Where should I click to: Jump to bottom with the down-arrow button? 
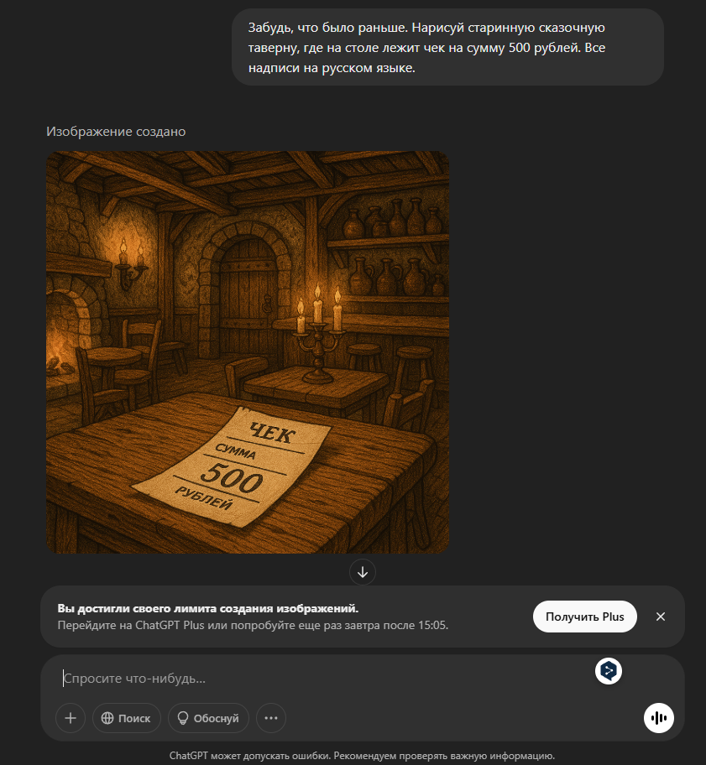point(363,572)
